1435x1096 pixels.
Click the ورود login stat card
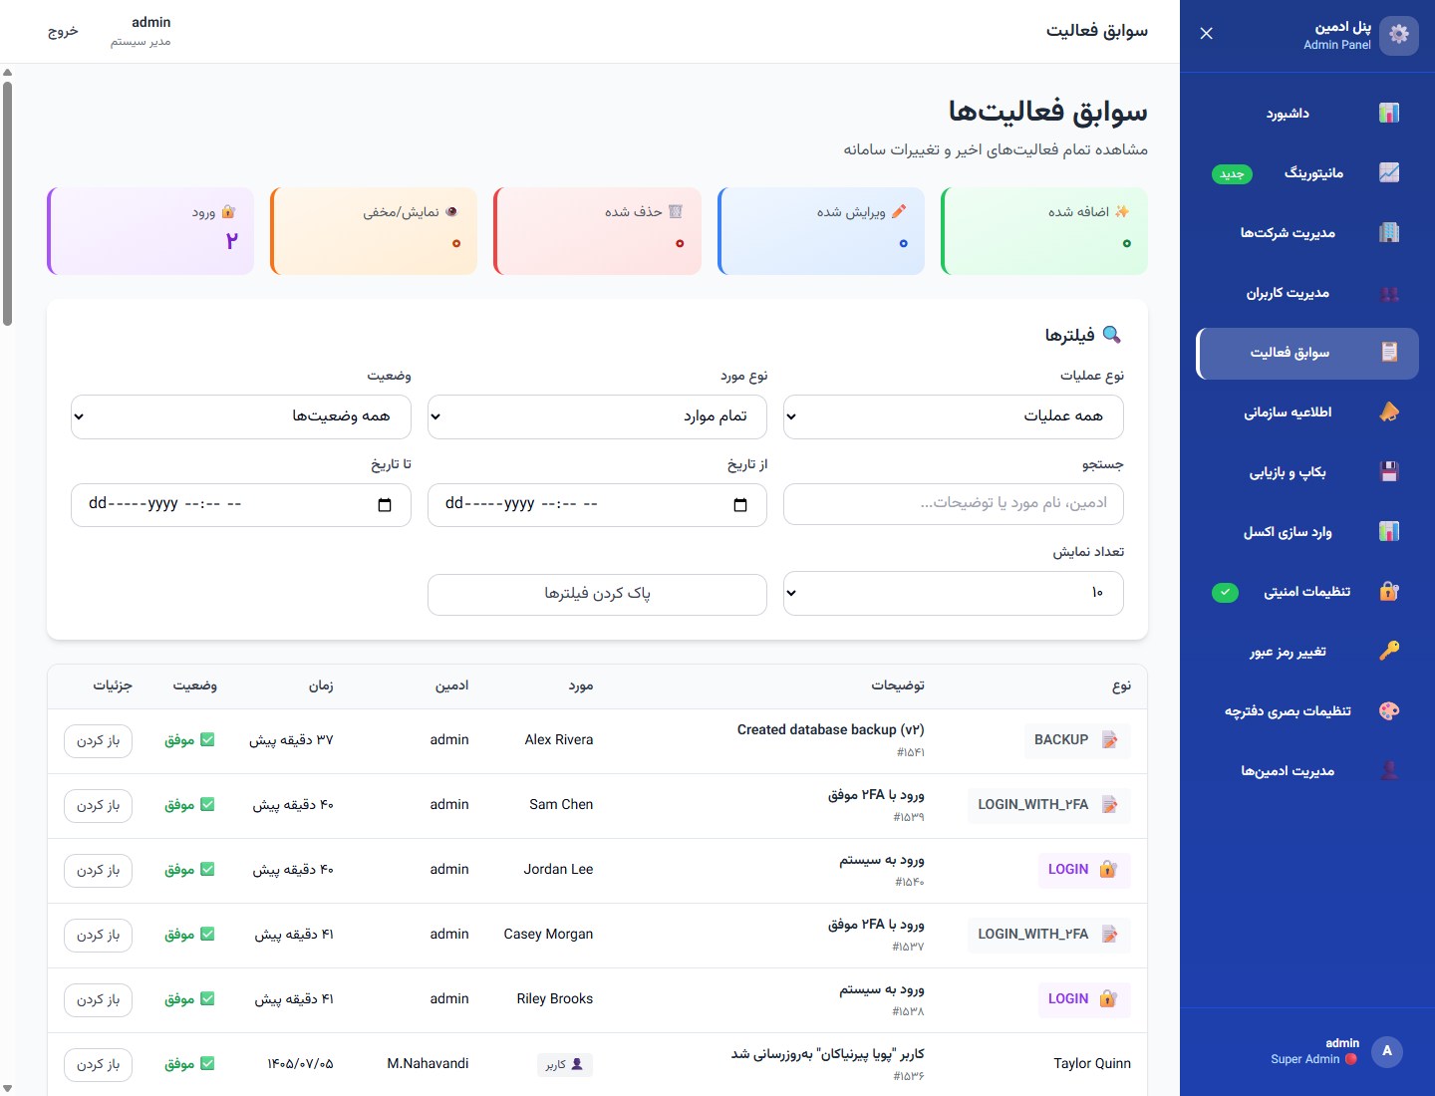pos(150,231)
